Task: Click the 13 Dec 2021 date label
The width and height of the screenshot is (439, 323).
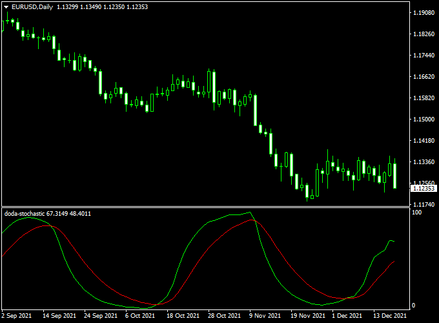Action: click(390, 316)
